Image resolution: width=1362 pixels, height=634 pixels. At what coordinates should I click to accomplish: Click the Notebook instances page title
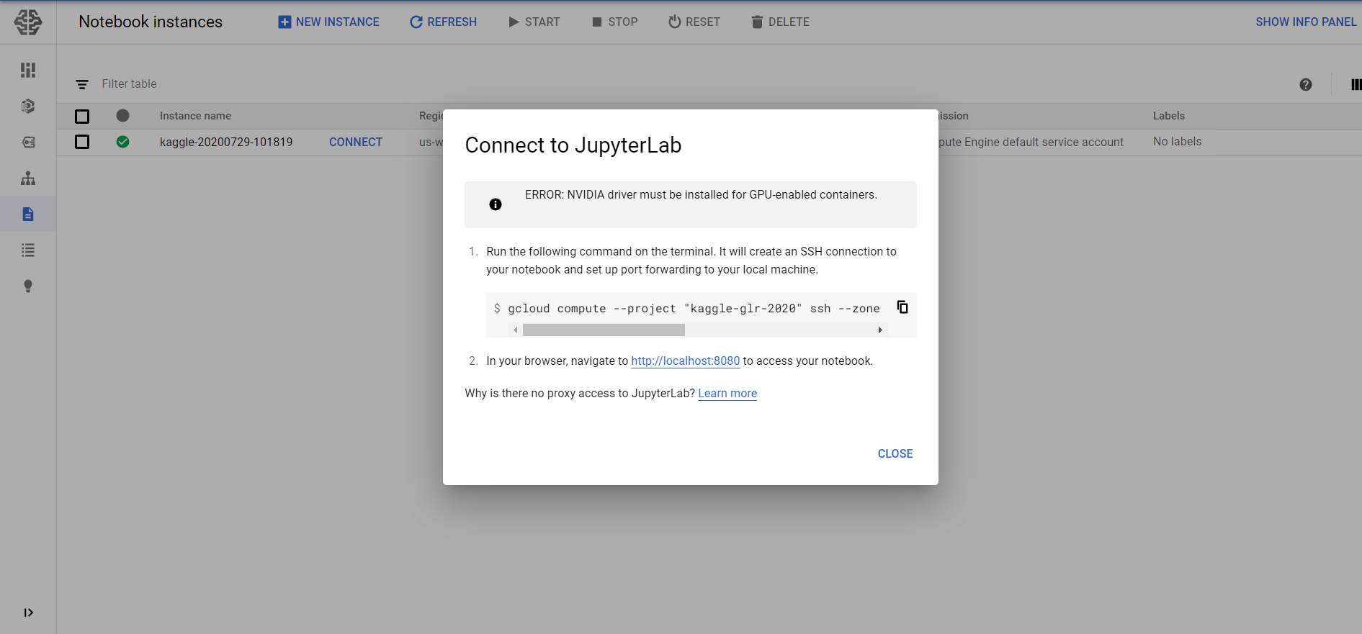pos(151,22)
